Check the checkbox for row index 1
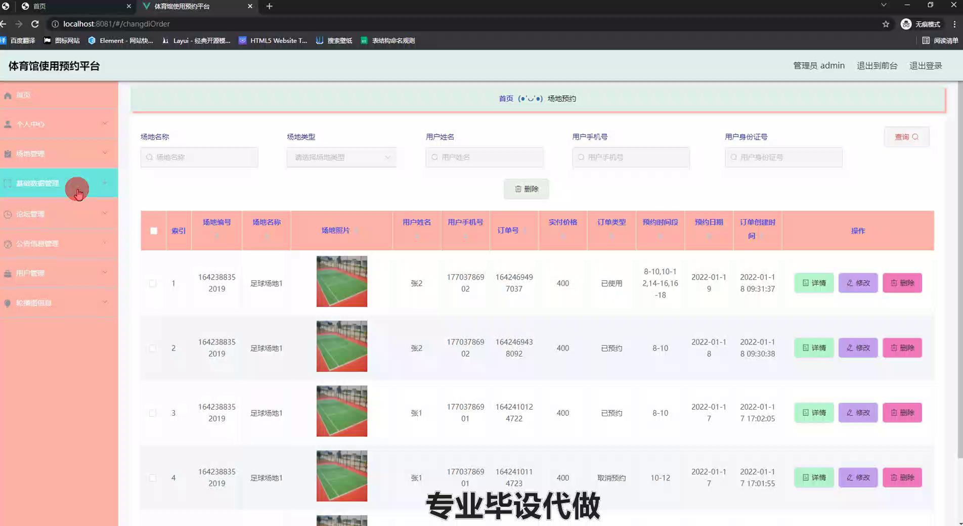963x526 pixels. pos(153,283)
